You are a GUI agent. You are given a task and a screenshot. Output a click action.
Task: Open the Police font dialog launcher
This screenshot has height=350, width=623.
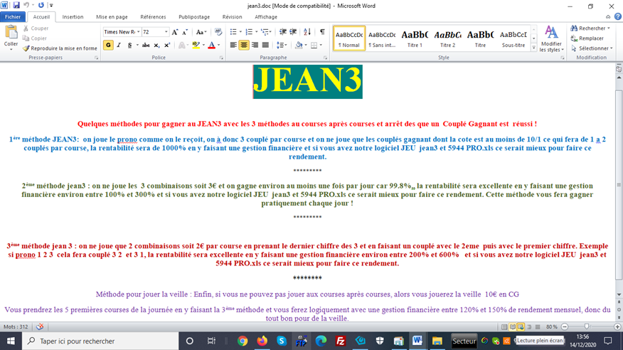tap(221, 58)
